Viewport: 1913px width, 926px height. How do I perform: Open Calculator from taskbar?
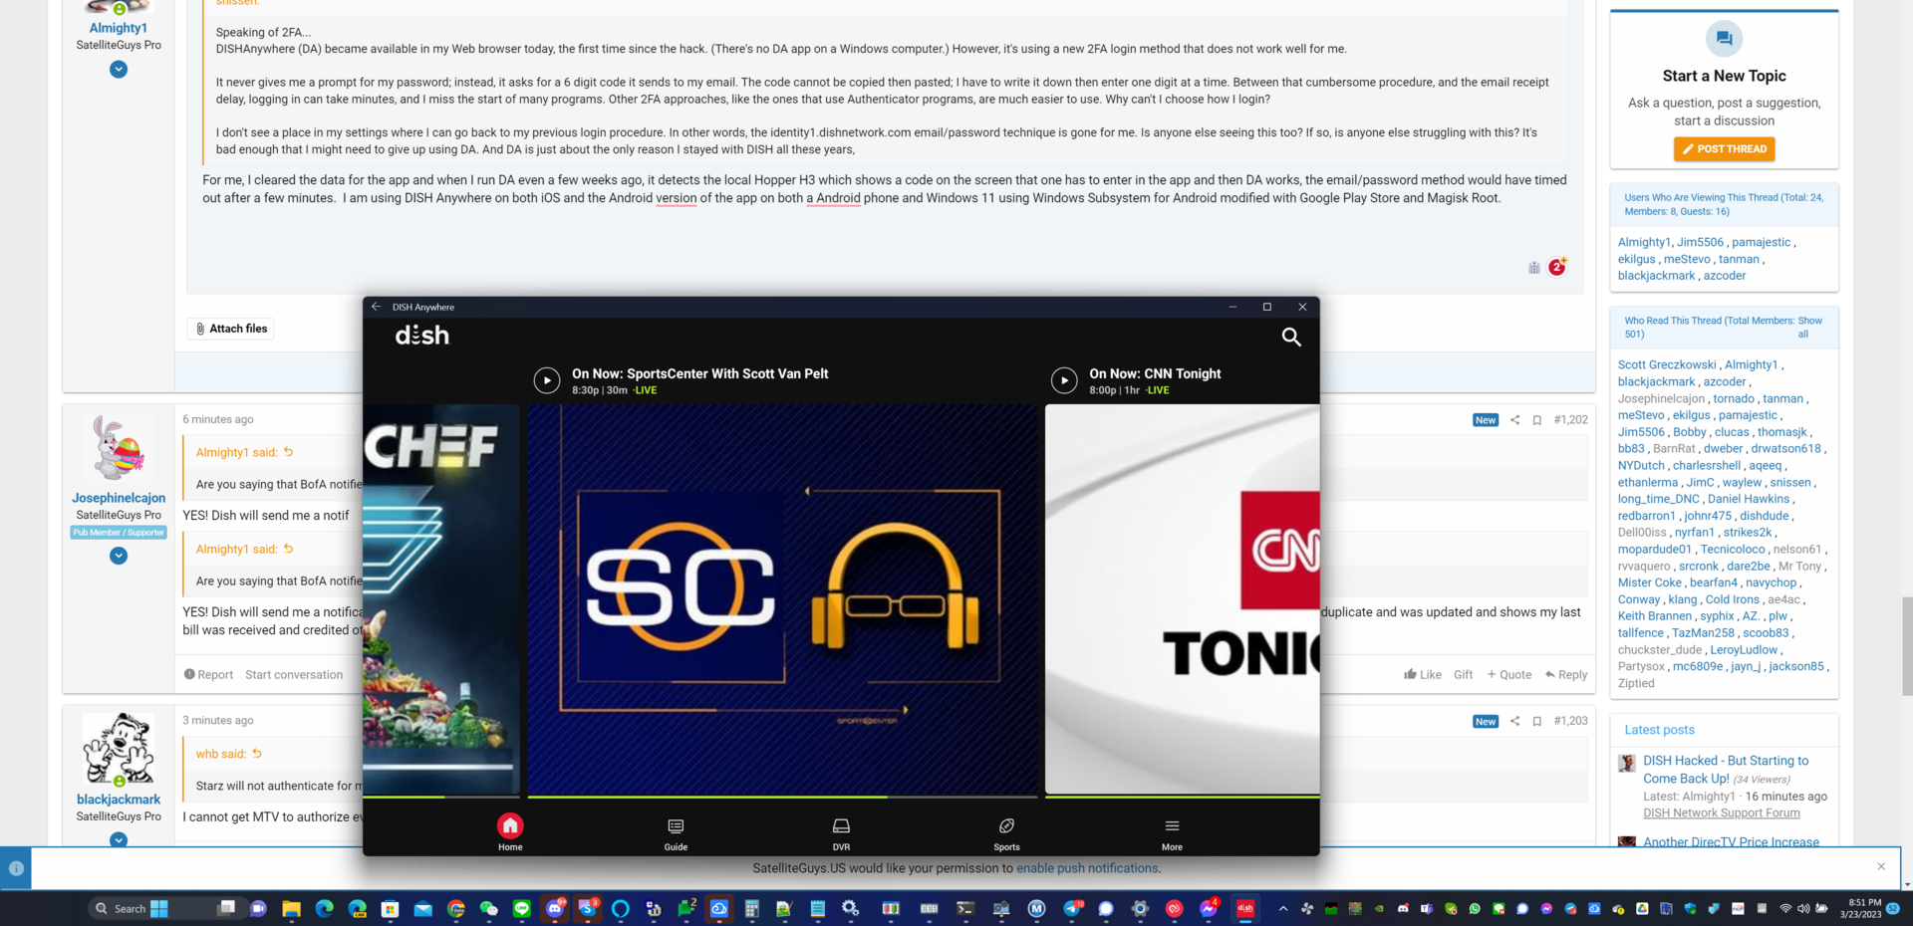[751, 908]
